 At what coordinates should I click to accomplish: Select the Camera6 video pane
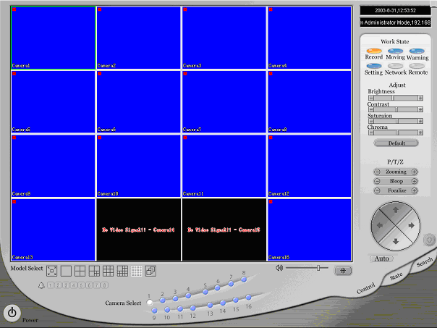[138, 102]
